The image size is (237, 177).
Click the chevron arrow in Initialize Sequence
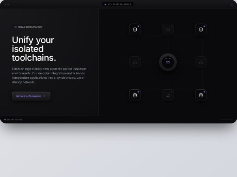44,96
